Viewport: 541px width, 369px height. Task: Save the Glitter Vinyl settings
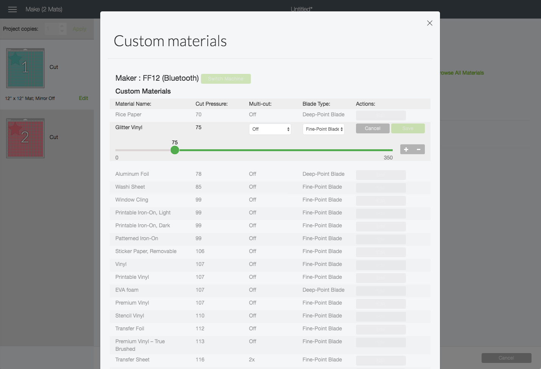408,128
